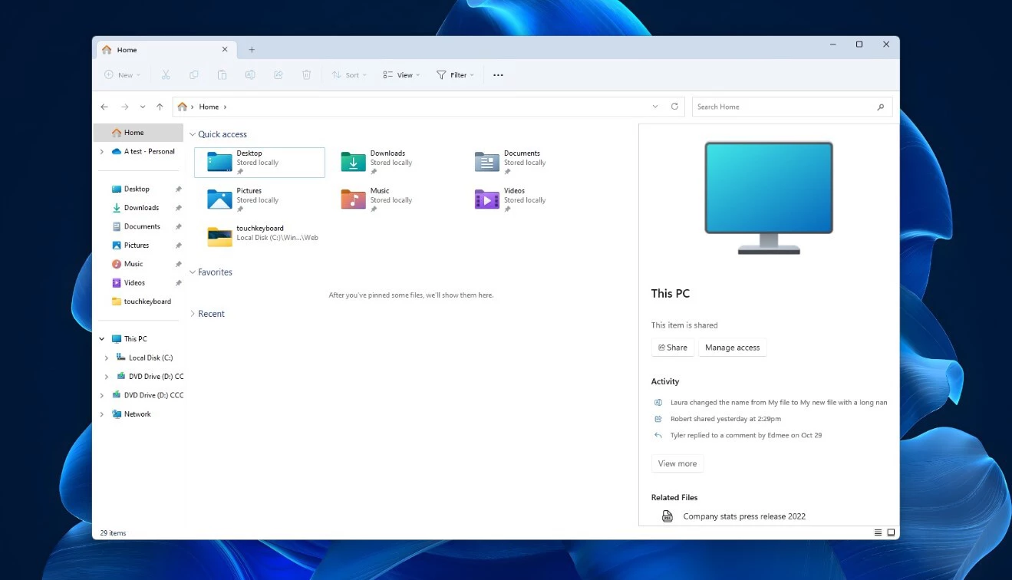Click the Up directory arrow
This screenshot has height=580, width=1012.
[x=160, y=107]
